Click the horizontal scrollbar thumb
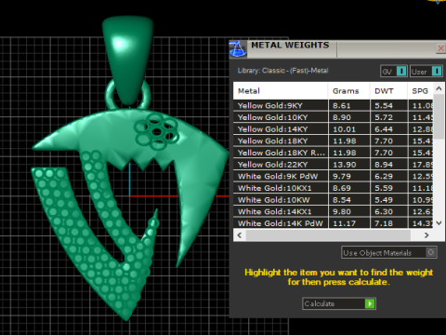 (x=328, y=235)
